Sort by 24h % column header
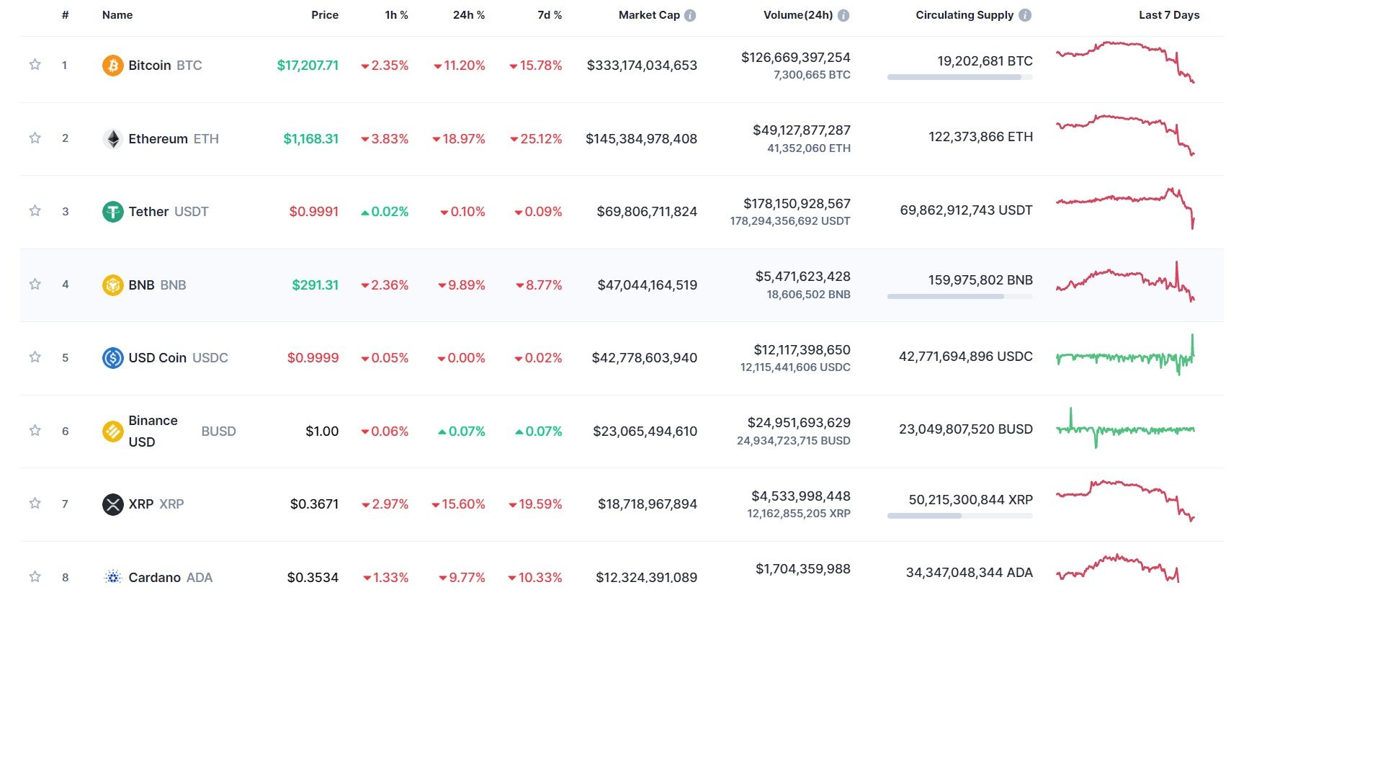This screenshot has height=778, width=1383. click(x=469, y=15)
